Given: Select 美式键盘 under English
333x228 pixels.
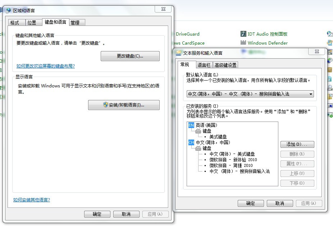Looking at the screenshot, I should tap(218, 137).
